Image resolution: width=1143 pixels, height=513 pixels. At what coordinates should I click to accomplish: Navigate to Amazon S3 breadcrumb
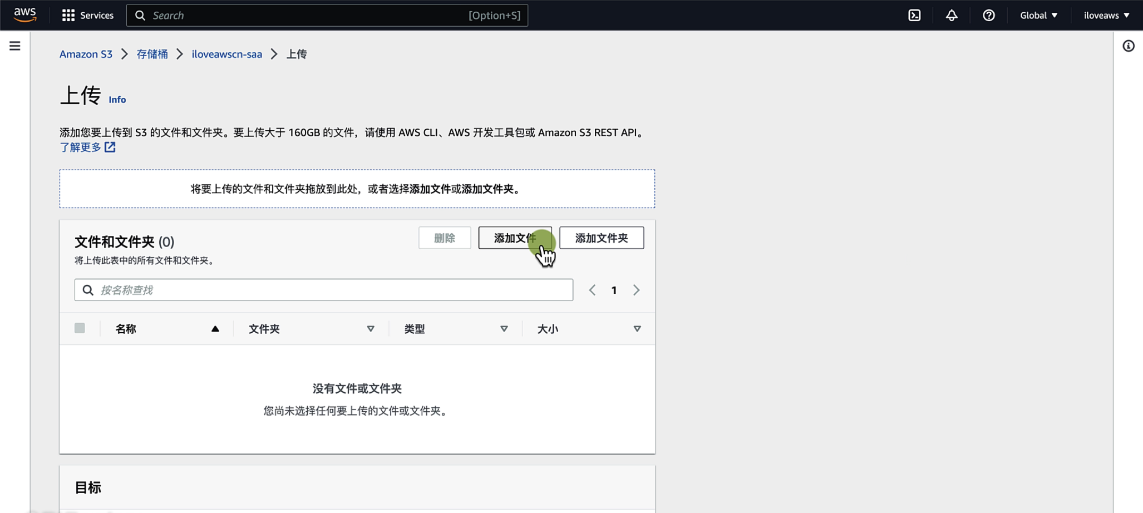(x=86, y=54)
